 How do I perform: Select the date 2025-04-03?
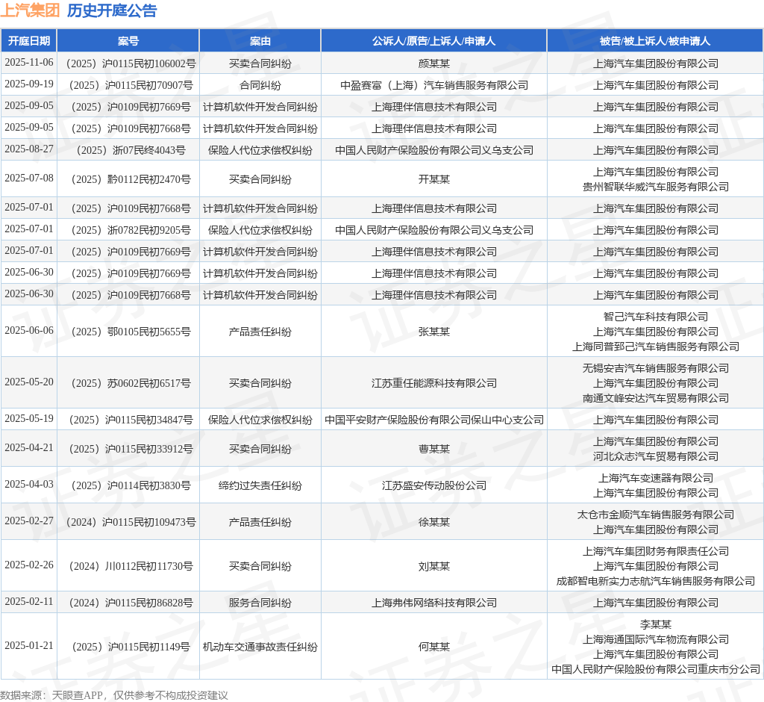click(x=29, y=485)
